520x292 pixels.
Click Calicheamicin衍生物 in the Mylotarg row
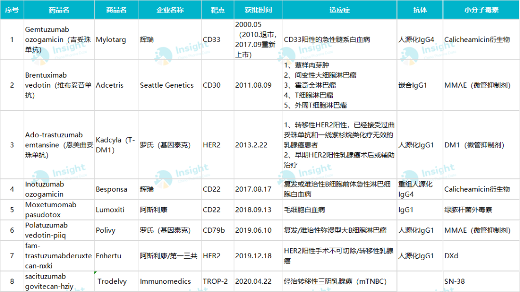tap(481, 40)
